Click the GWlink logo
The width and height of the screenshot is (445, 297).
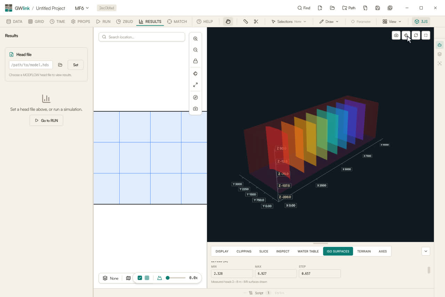tap(8, 8)
